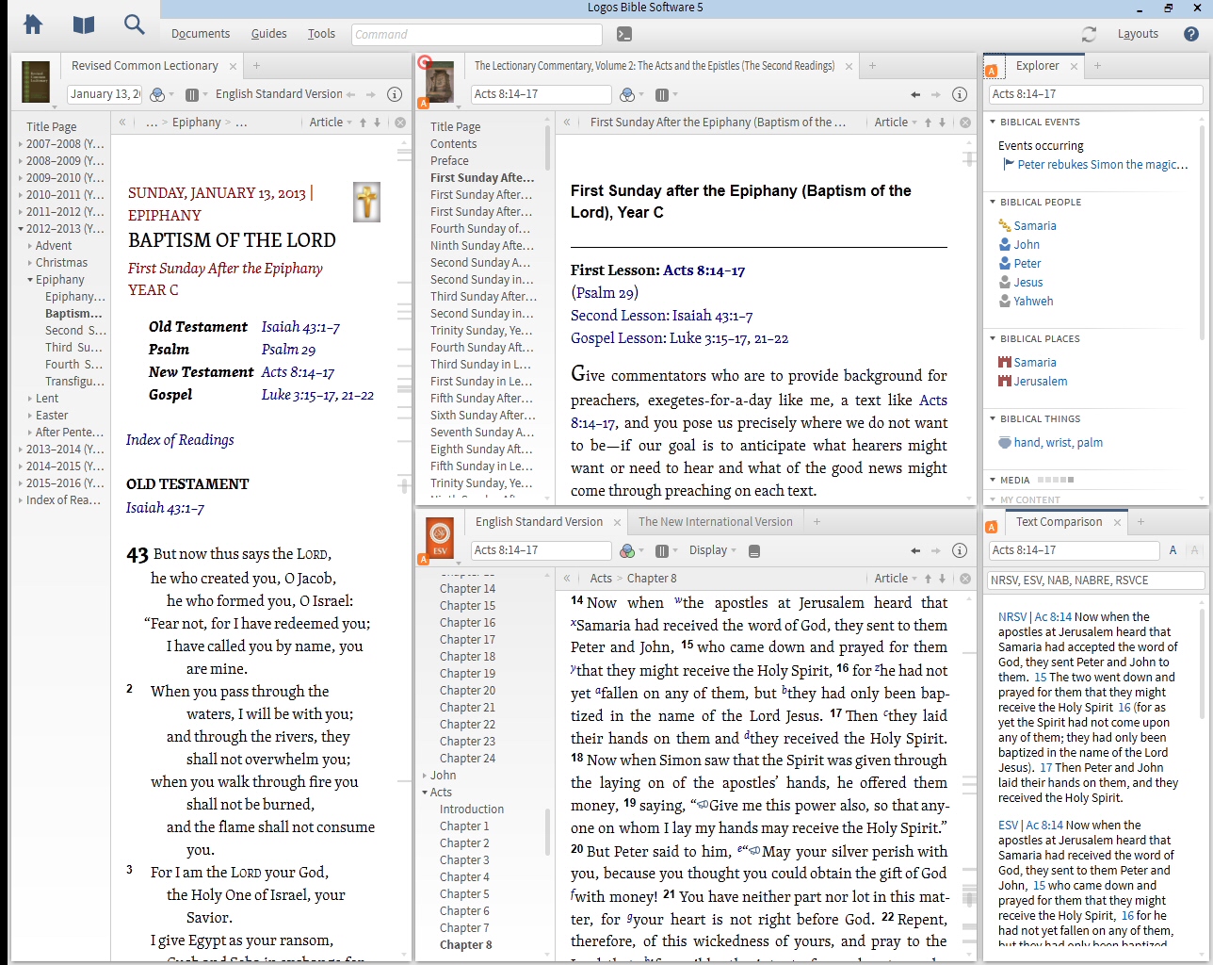Select Ninth Sunday After… in commentary contents

click(x=482, y=246)
